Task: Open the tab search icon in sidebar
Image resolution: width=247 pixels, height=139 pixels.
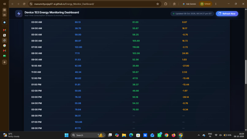Action: click(x=5, y=15)
